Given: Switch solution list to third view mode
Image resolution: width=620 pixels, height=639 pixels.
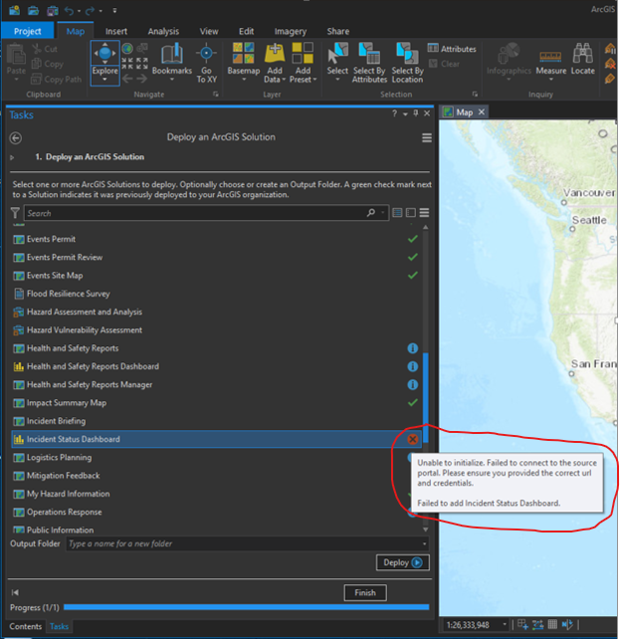Looking at the screenshot, I should coord(424,213).
